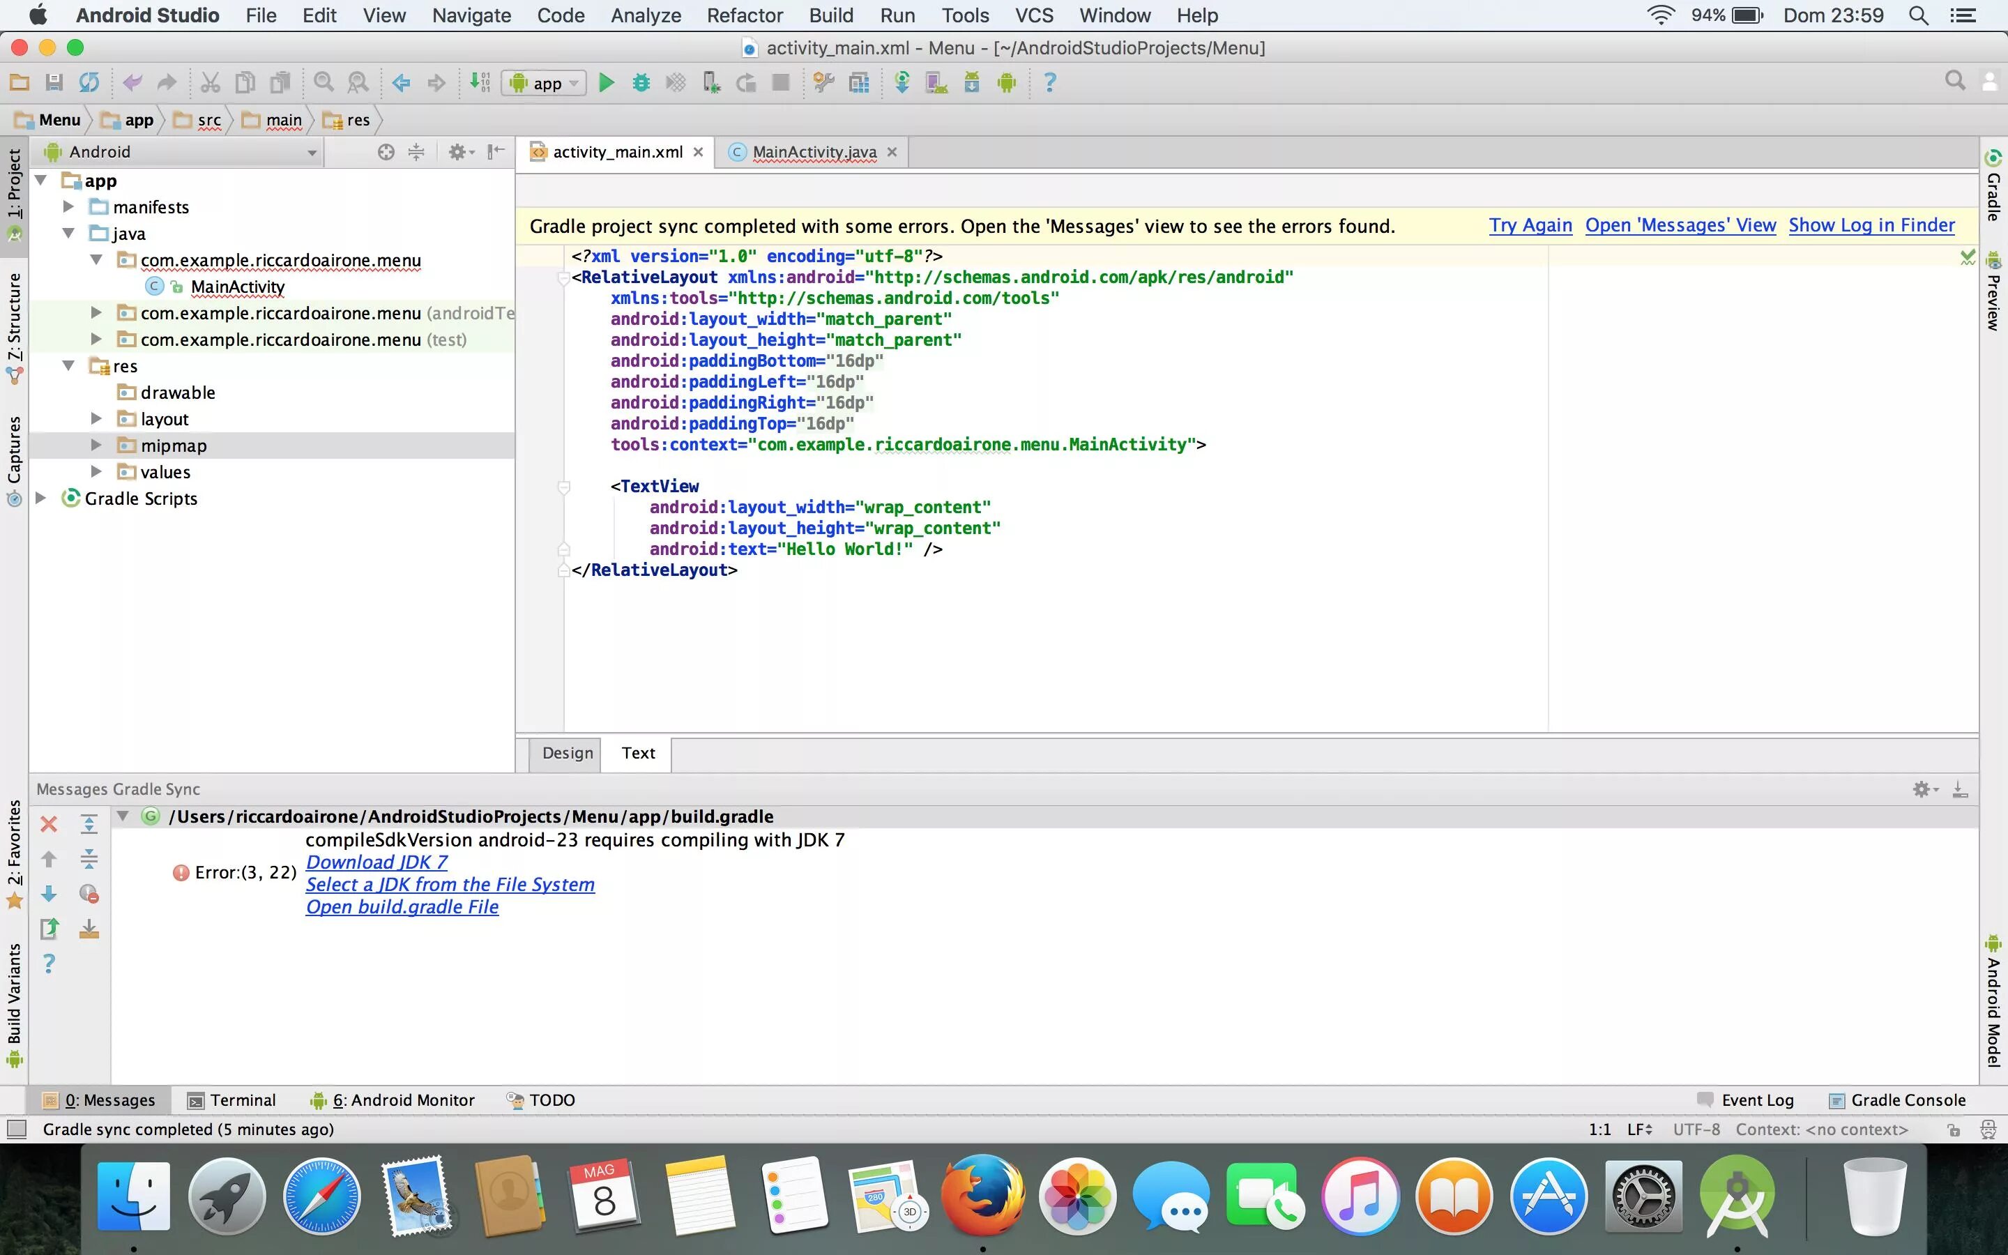Click the Paste toolbar icon
This screenshot has height=1255, width=2008.
tap(280, 82)
